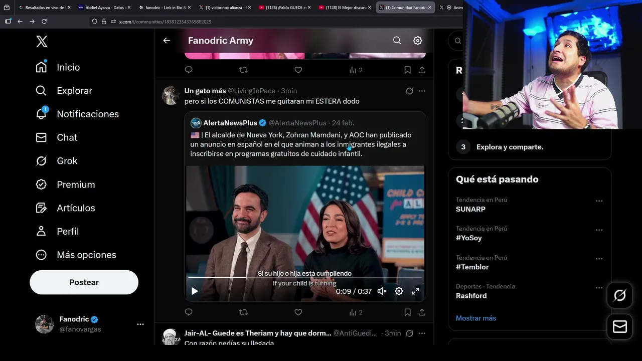Screen dimensions: 642x361
Task: Open Chat in sidebar
Action: 56,137
